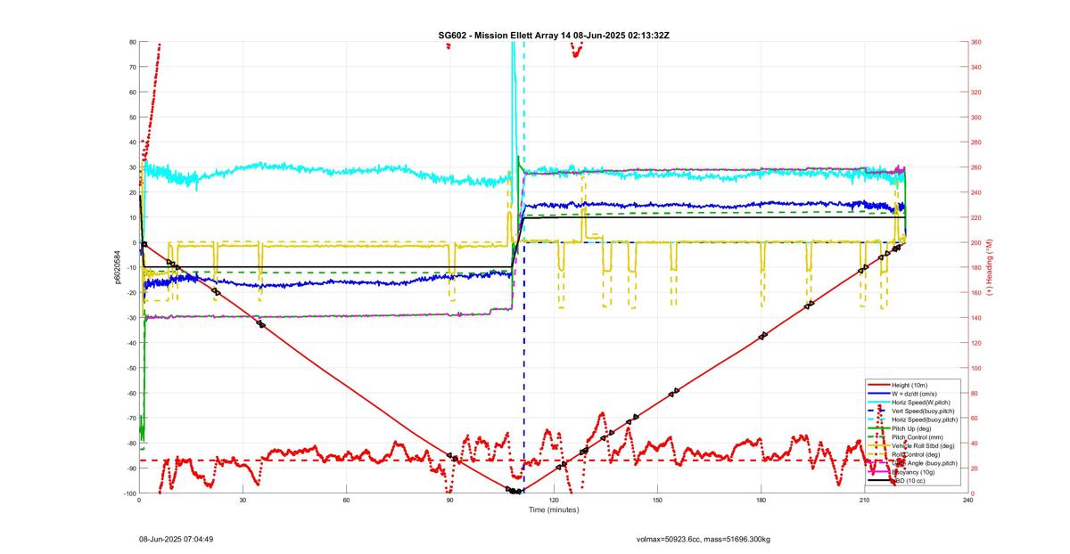Select the x-axis tick label 150

tap(657, 501)
